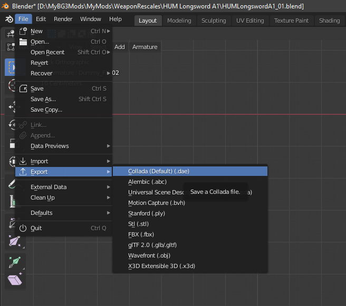The image size is (346, 306).
Task: Switch to the Sculpting workspace tab
Action: (x=214, y=21)
